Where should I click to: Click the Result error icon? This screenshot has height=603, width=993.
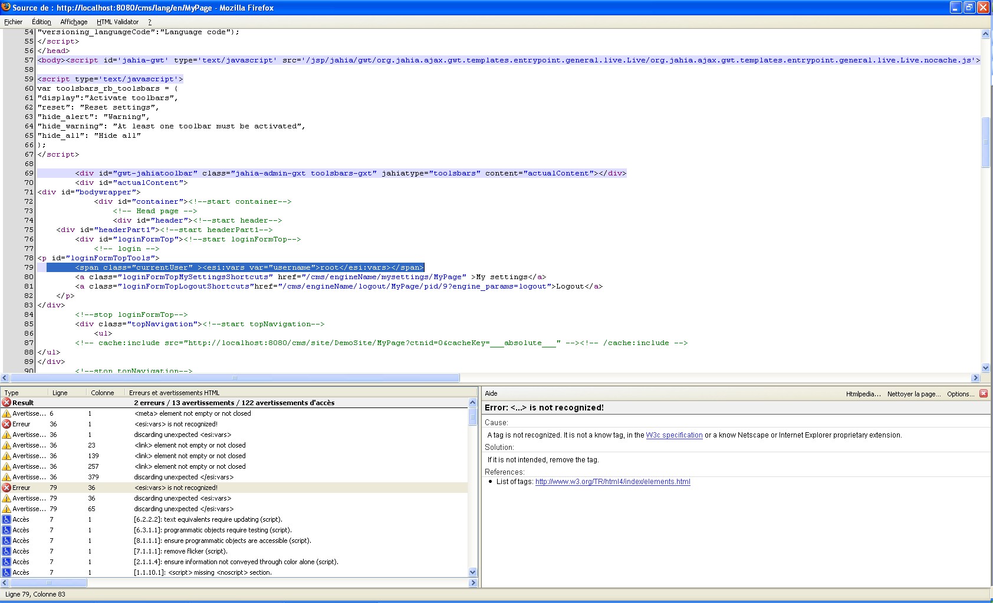click(x=6, y=403)
